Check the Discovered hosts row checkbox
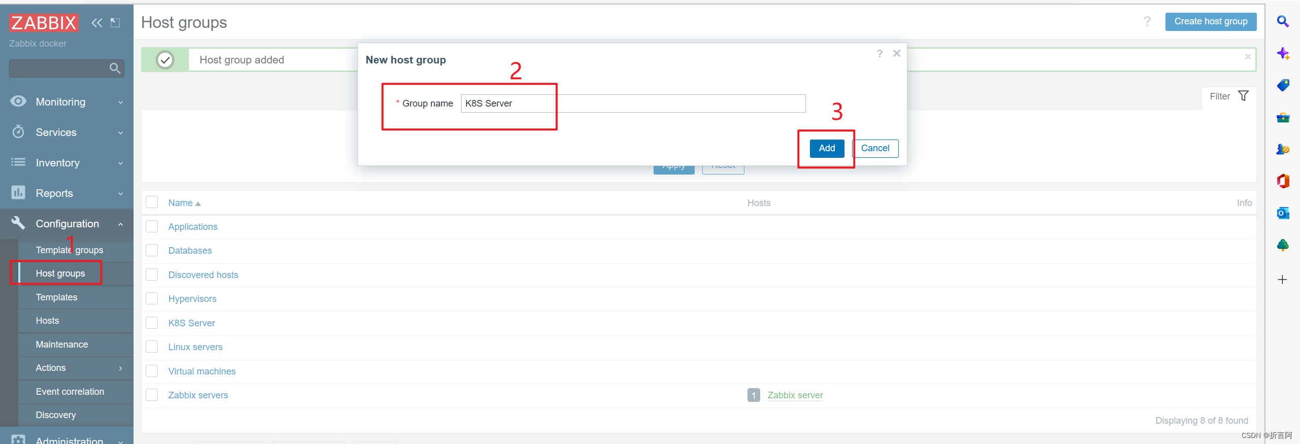 (152, 275)
